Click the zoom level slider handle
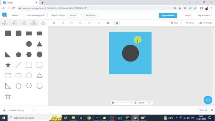215x121 pixels. pyautogui.click(x=131, y=103)
